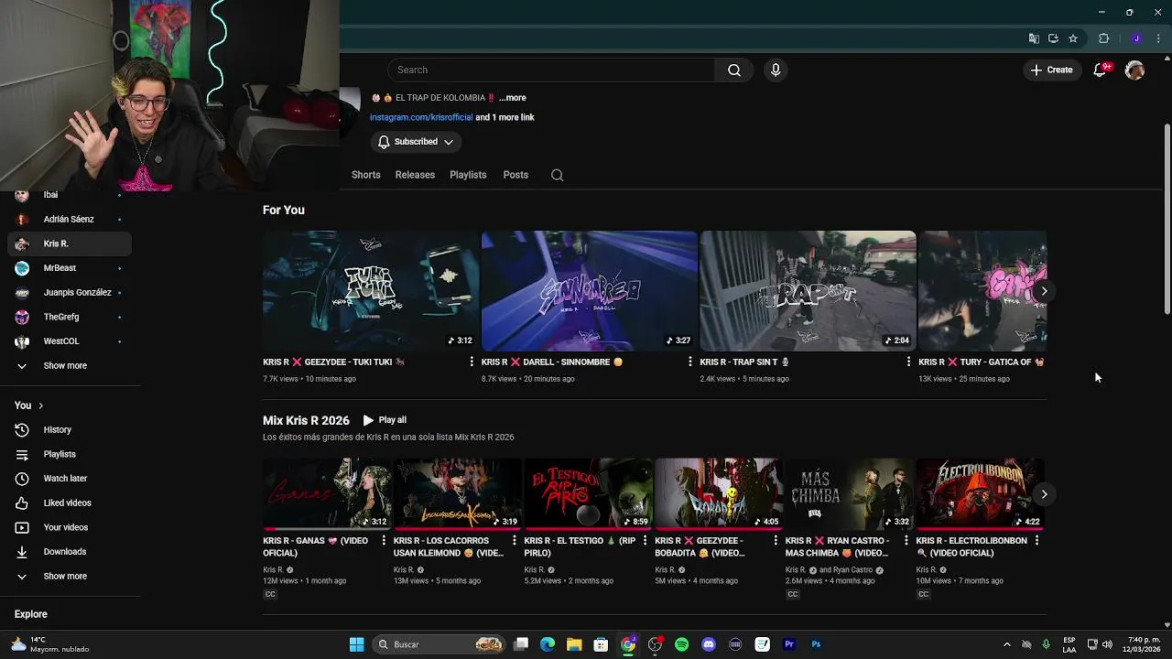The height and width of the screenshot is (659, 1172).
Task: Open the Chrome profile J avatar
Action: pos(1136,38)
